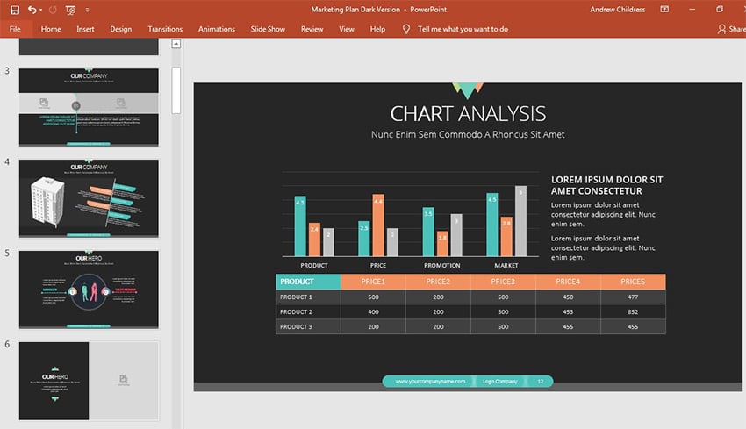Image resolution: width=746 pixels, height=429 pixels.
Task: Open the Animations tab
Action: click(x=217, y=29)
